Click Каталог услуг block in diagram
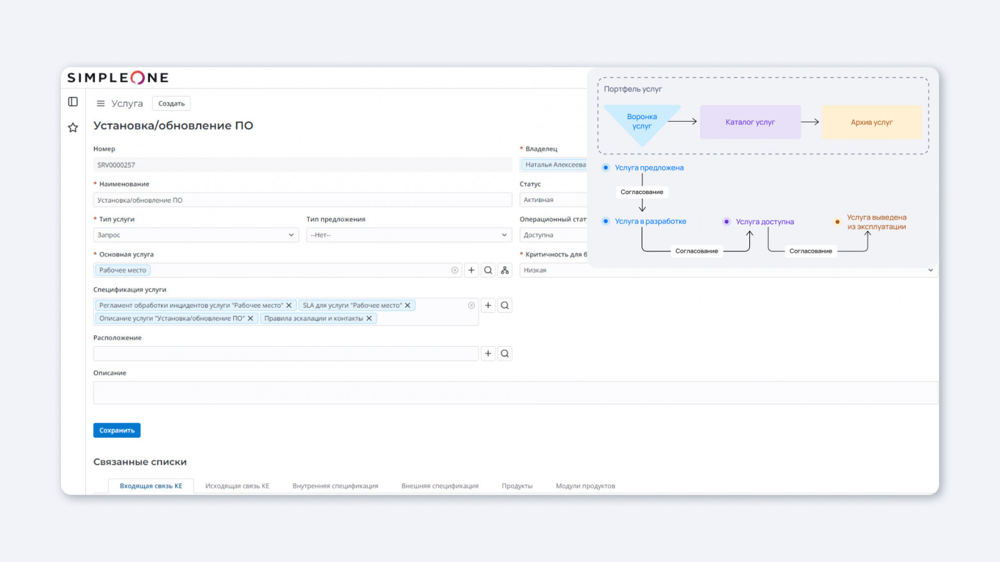 pyautogui.click(x=750, y=122)
